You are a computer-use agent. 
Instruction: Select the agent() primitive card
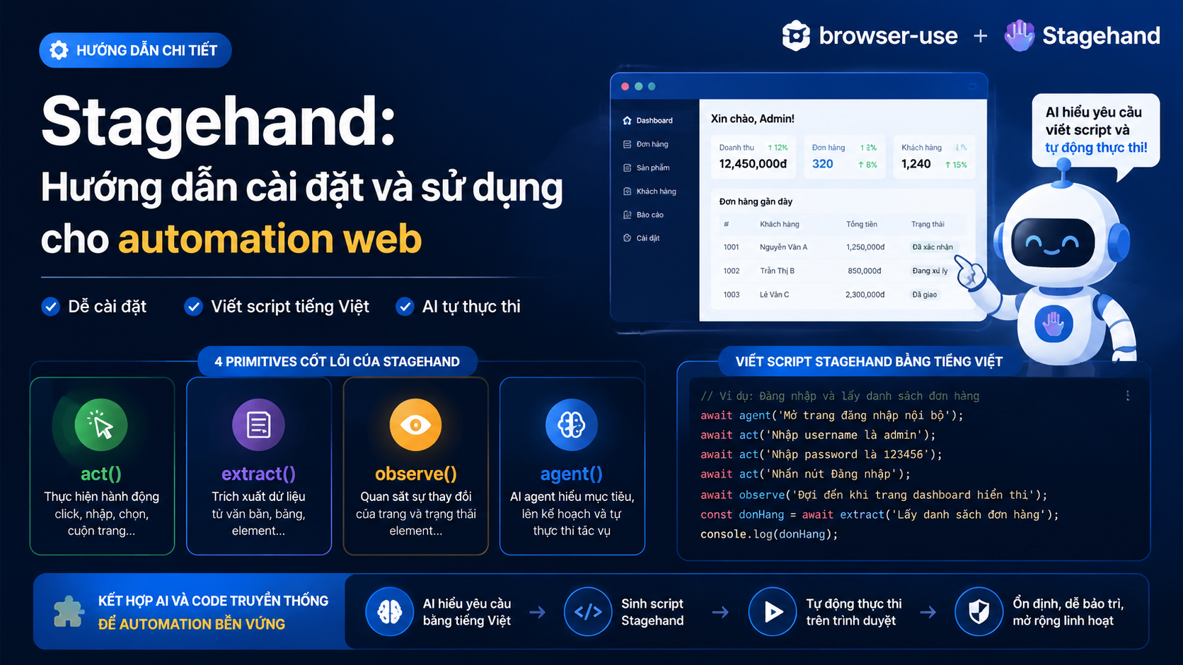572,466
